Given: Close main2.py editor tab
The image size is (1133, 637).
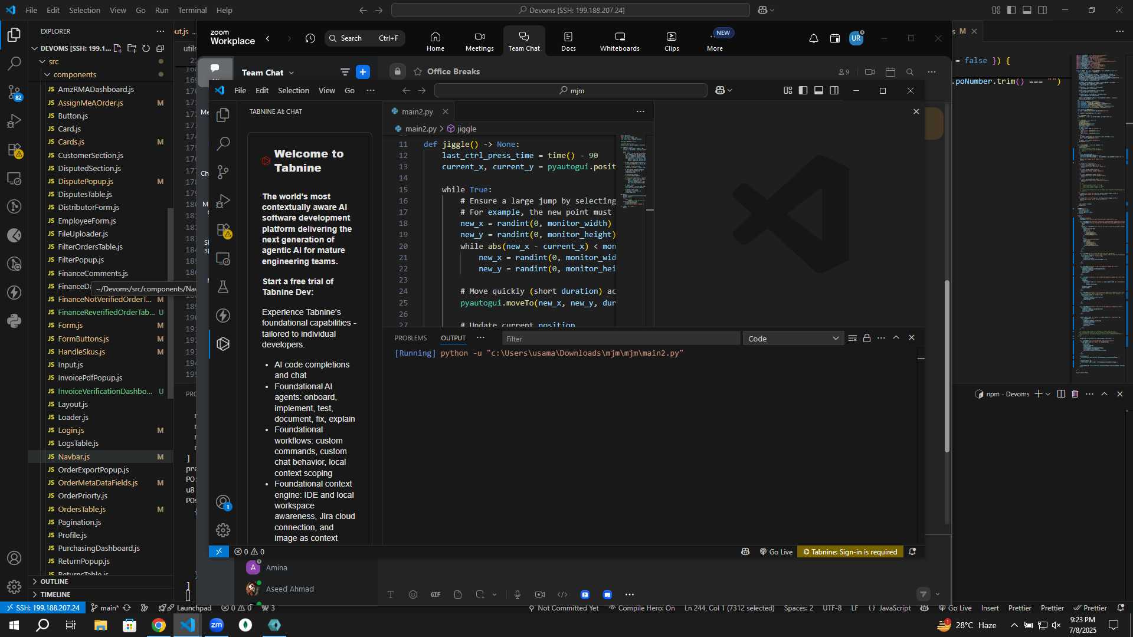Looking at the screenshot, I should 446,111.
